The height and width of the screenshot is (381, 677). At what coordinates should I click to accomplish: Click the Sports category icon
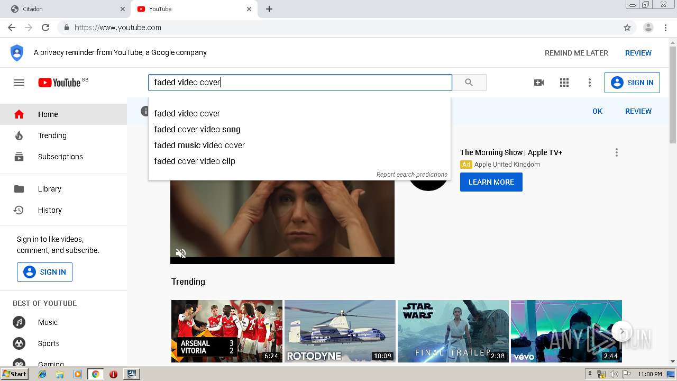pos(19,343)
